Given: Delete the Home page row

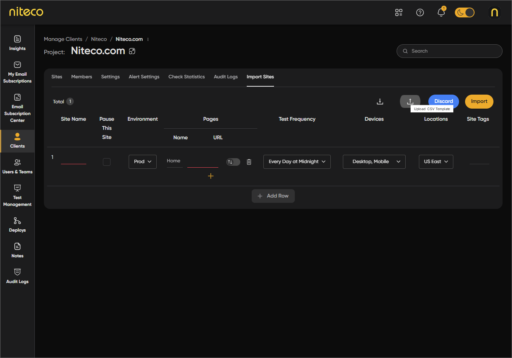Looking at the screenshot, I should pos(249,162).
